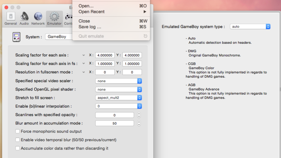Click the "- AGB" heading in help text
281x158 pixels.
[191, 85]
